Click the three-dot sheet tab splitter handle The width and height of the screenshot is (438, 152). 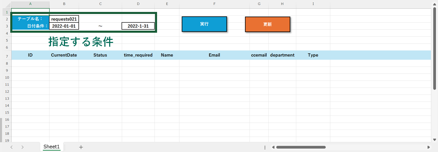(x=265, y=147)
